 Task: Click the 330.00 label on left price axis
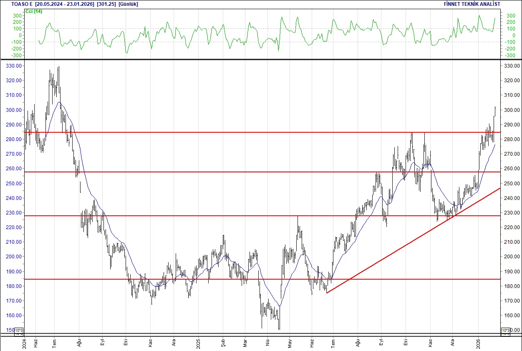click(x=13, y=66)
